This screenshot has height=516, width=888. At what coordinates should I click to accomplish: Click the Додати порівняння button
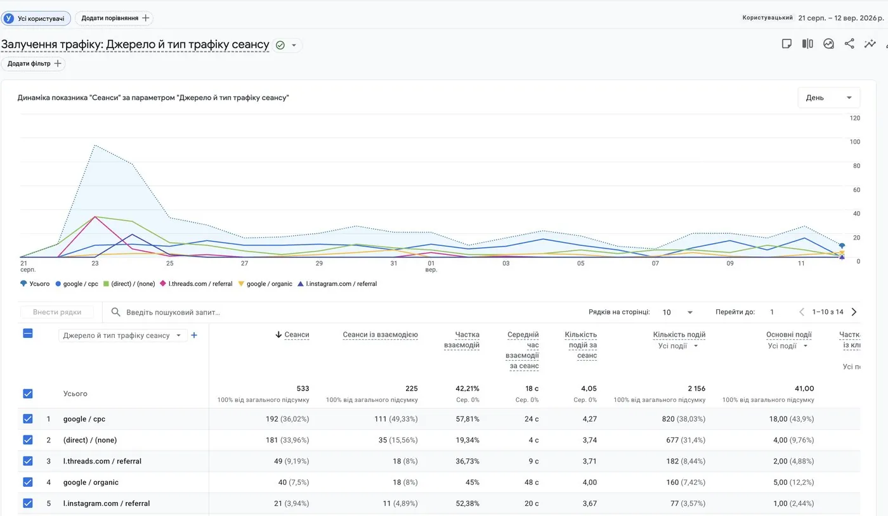[x=114, y=18]
